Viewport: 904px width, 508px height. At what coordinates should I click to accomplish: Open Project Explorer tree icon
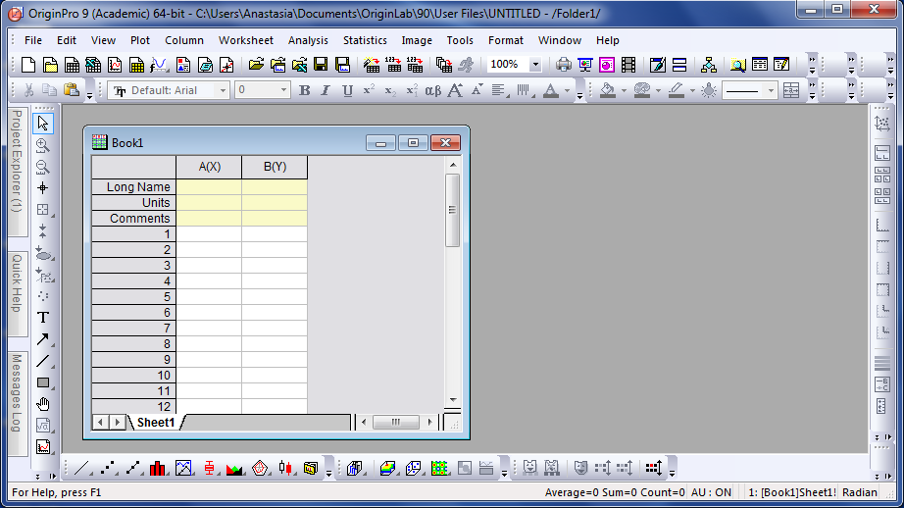(709, 65)
